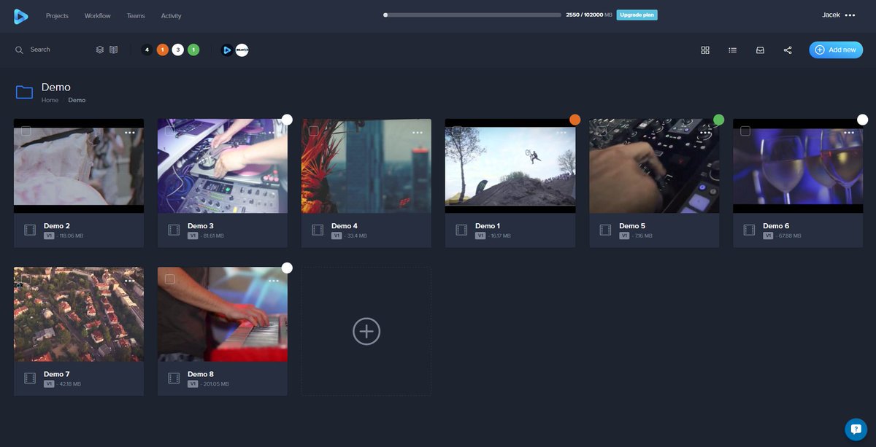Click the white status dot on Demo 8

[x=287, y=268]
